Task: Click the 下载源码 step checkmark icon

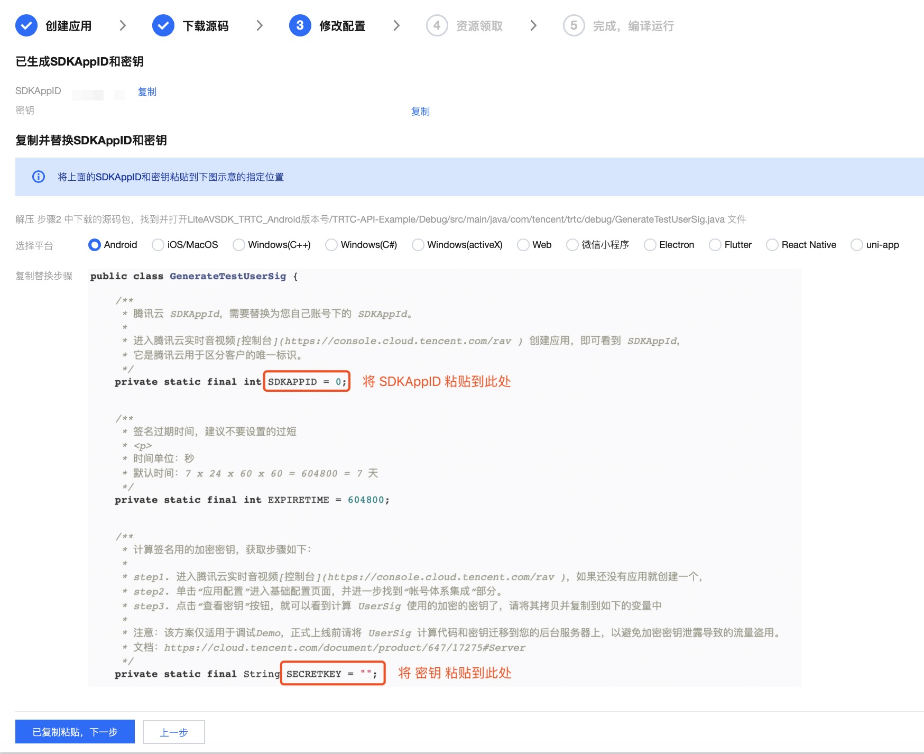Action: (x=163, y=25)
